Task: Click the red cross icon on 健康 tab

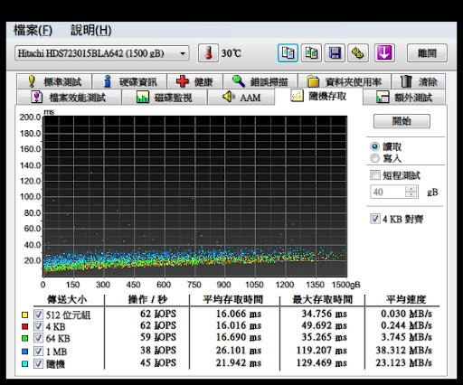Action: tap(183, 81)
